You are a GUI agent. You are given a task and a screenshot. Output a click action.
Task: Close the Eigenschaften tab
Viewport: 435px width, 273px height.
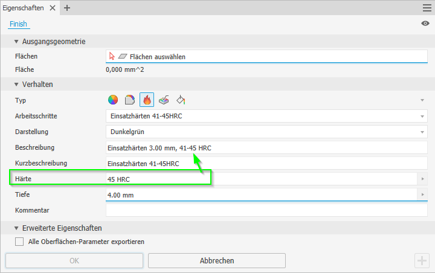[53, 8]
